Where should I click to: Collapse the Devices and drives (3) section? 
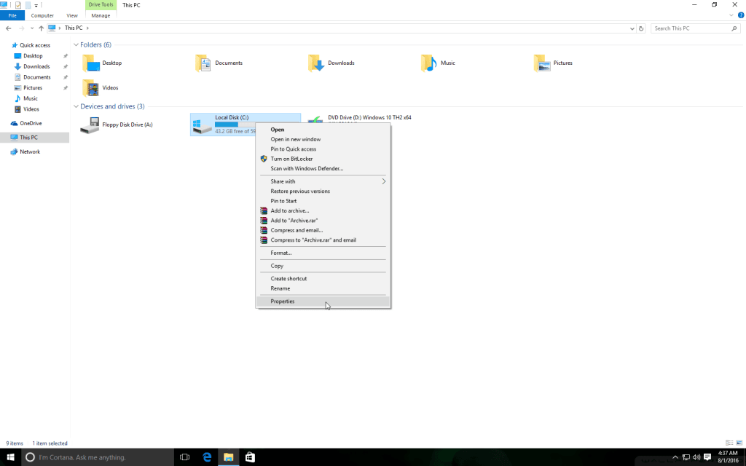(76, 106)
